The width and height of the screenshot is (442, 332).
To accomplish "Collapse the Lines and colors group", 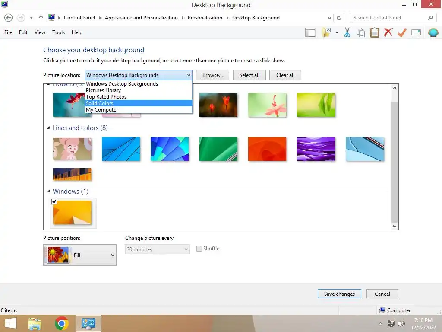I will [x=48, y=128].
